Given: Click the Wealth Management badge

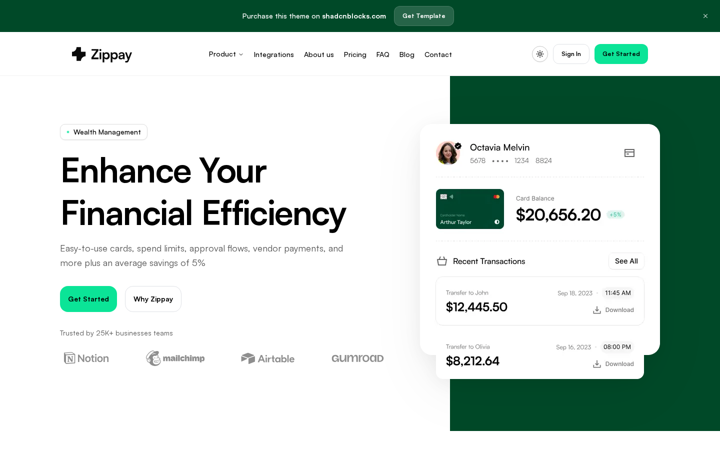Looking at the screenshot, I should [103, 132].
